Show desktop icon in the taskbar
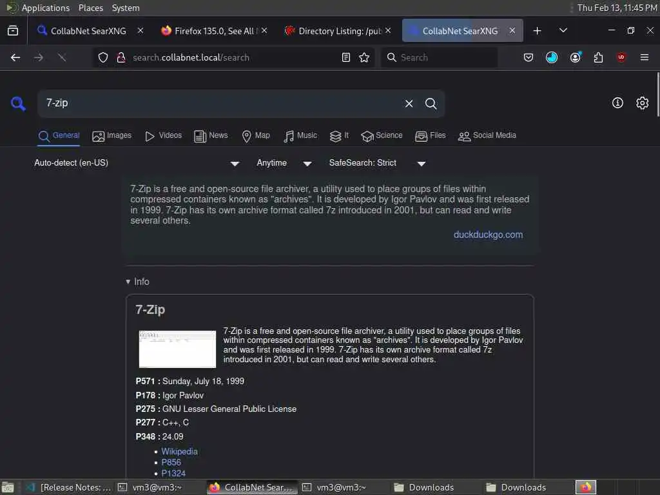660x495 pixels. pos(8,488)
